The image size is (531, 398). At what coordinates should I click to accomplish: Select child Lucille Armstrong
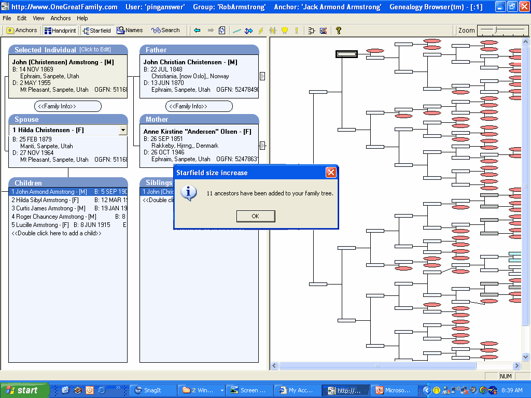[x=68, y=225]
